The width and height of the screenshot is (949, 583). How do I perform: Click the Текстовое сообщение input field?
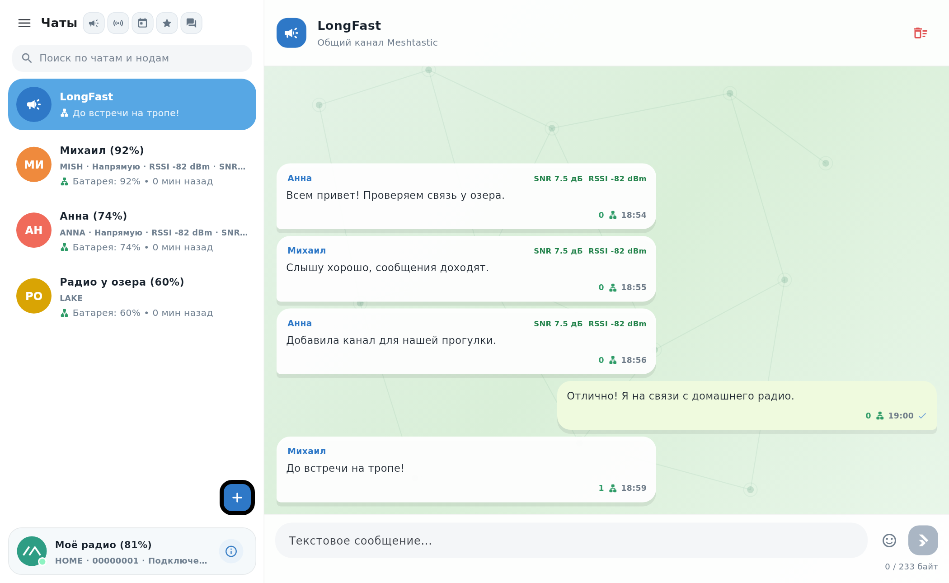571,541
